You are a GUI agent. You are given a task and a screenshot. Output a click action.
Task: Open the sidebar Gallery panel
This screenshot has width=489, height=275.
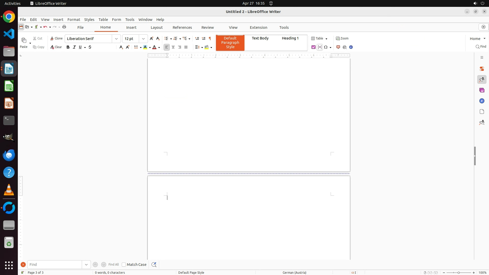(482, 90)
